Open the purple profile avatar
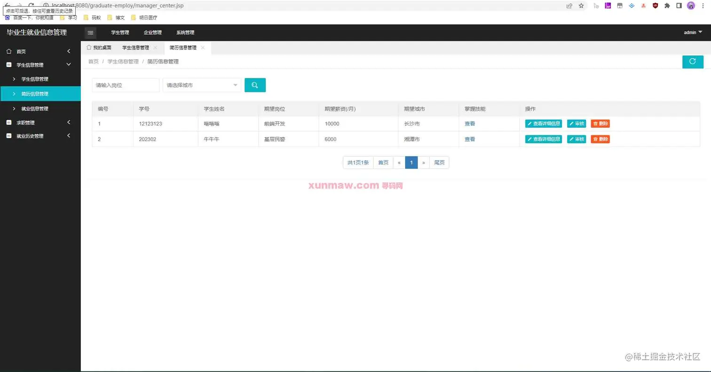 pos(691,6)
